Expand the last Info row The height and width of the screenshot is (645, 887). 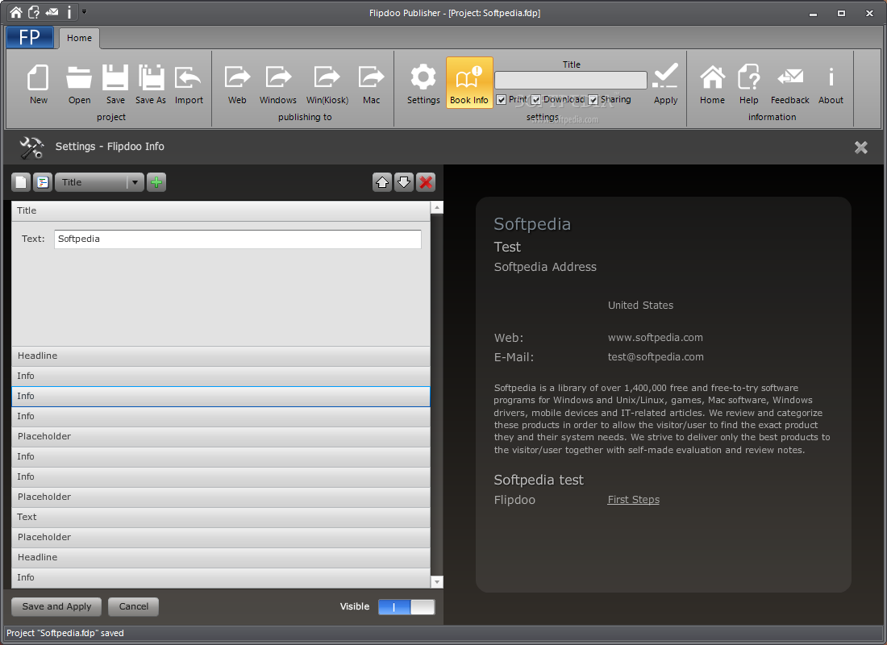pos(221,577)
